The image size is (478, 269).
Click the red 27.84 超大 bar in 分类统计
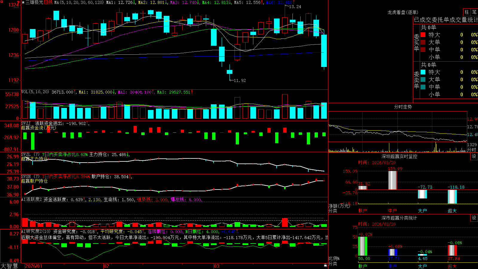[452, 250]
